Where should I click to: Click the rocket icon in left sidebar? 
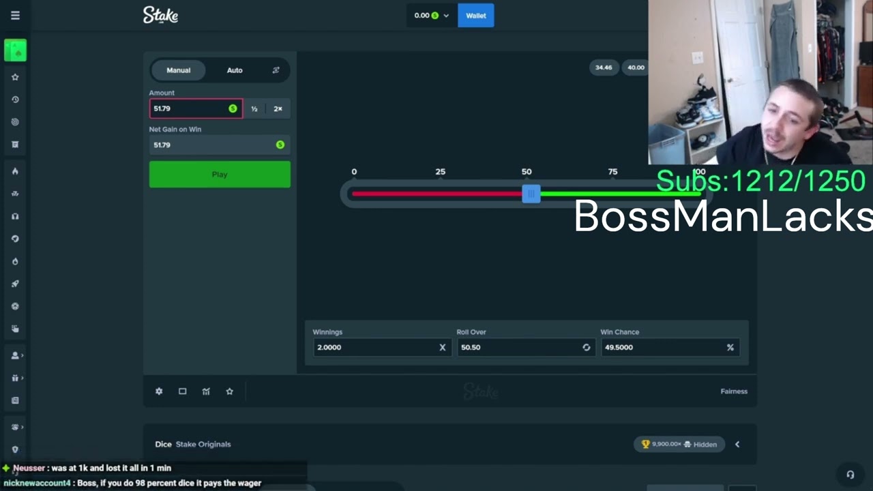pos(15,284)
